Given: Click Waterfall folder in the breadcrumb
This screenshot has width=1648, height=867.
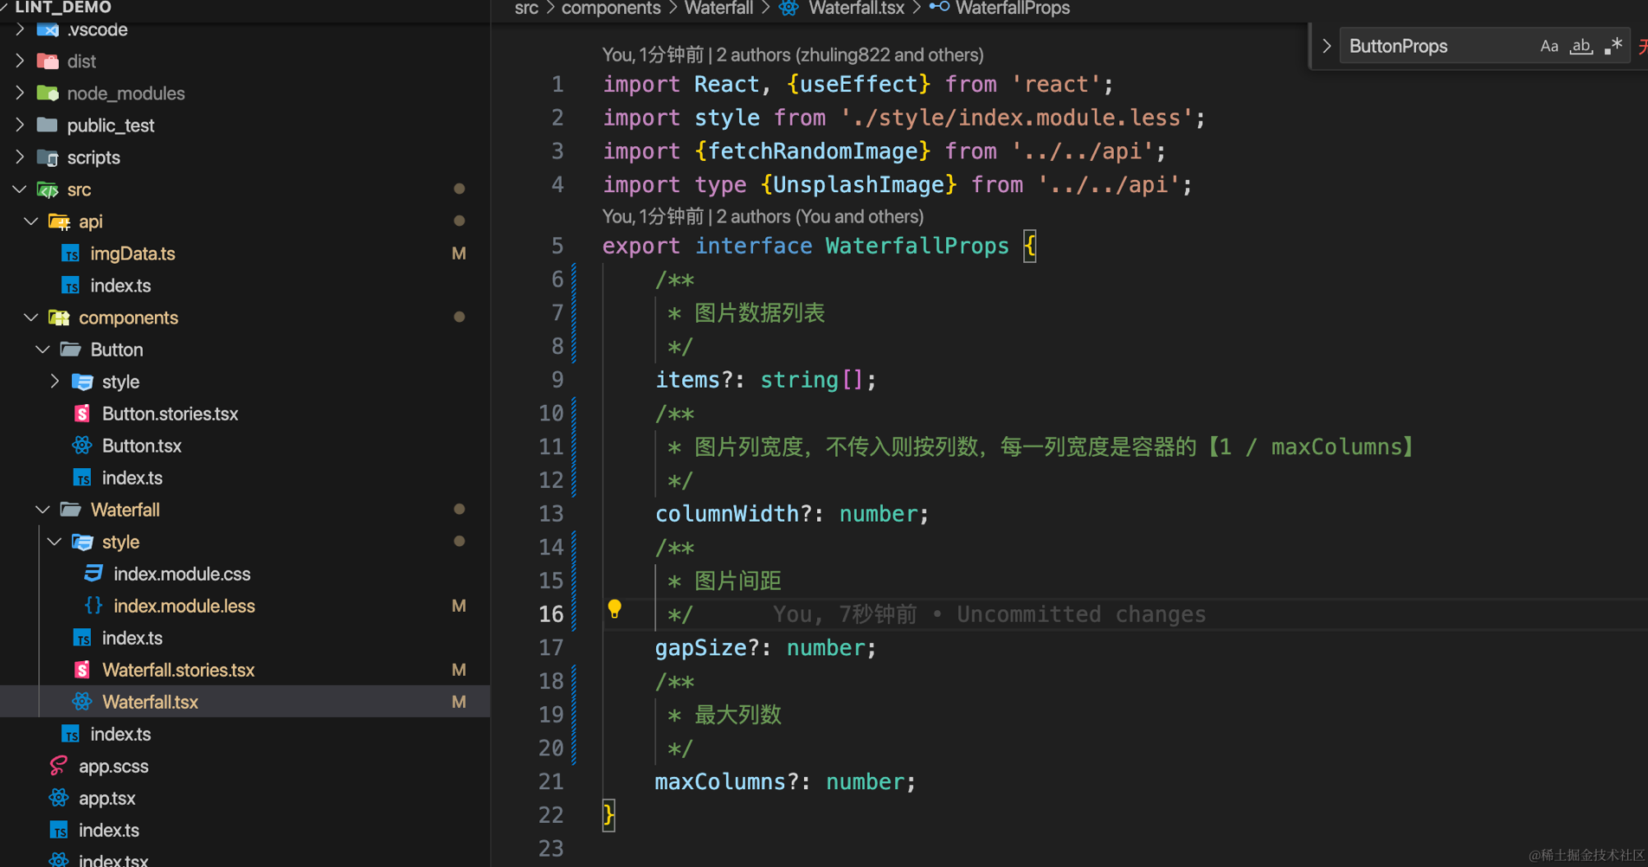Looking at the screenshot, I should pos(718,8).
